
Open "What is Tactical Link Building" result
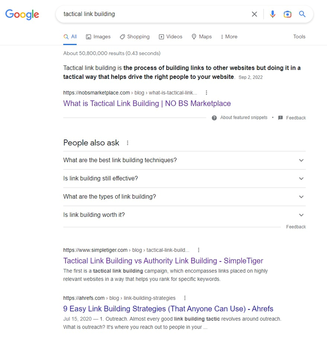pyautogui.click(x=147, y=103)
